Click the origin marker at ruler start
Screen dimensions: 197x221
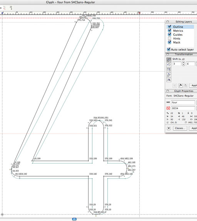coord(2,13)
